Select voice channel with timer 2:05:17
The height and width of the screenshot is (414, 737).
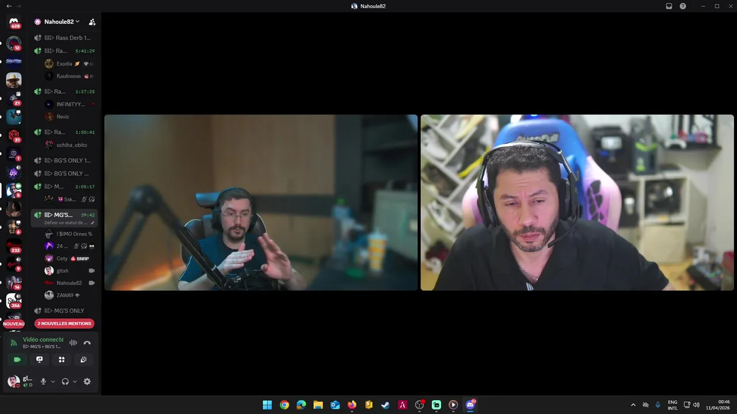64,187
